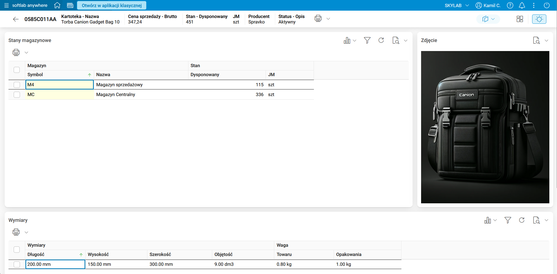Sort by the Dysponowany column header
The image size is (557, 274).
click(x=227, y=75)
